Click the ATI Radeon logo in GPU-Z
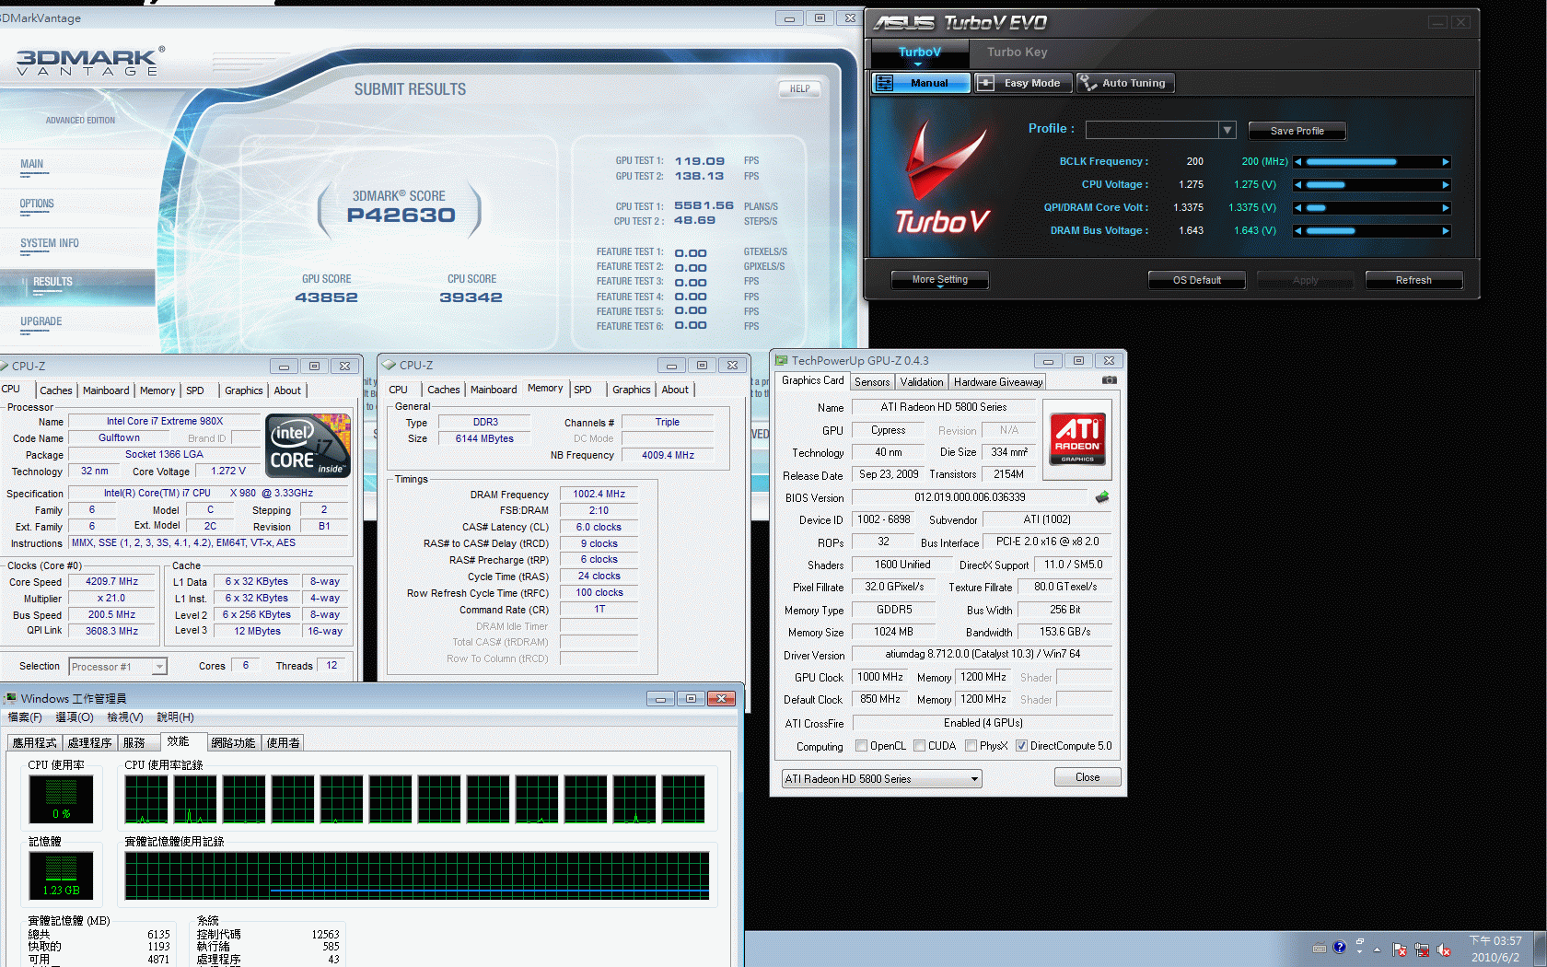 coord(1077,439)
